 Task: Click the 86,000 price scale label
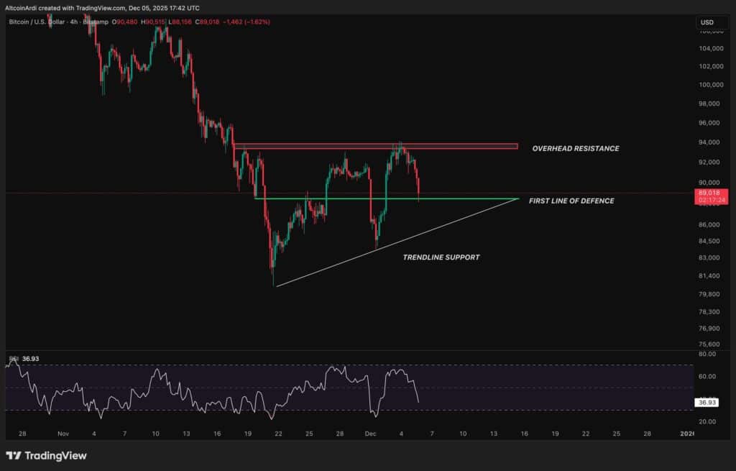(711, 224)
